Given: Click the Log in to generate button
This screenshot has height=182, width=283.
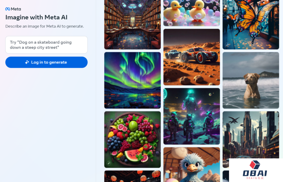Looking at the screenshot, I should (x=46, y=62).
